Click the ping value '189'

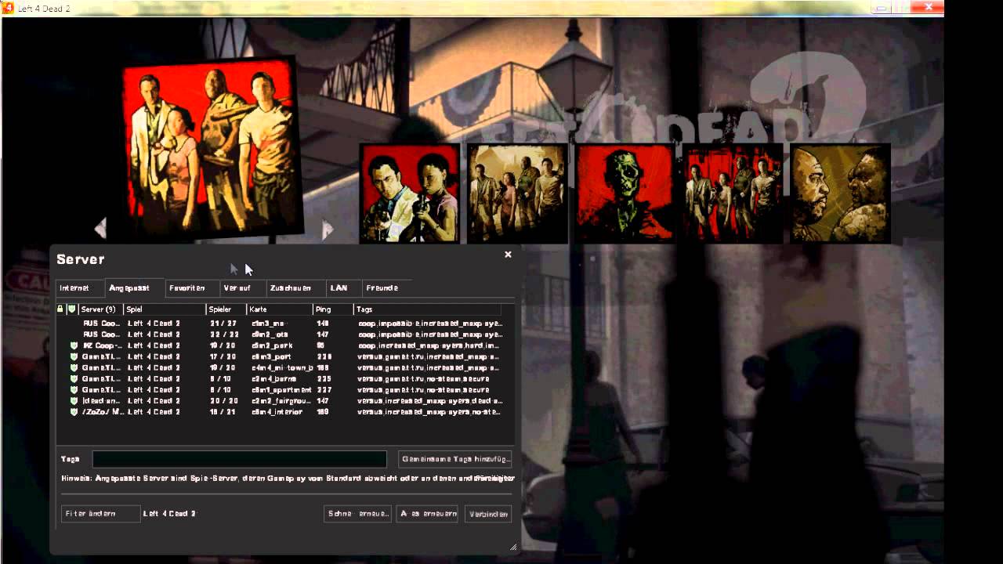click(x=322, y=411)
